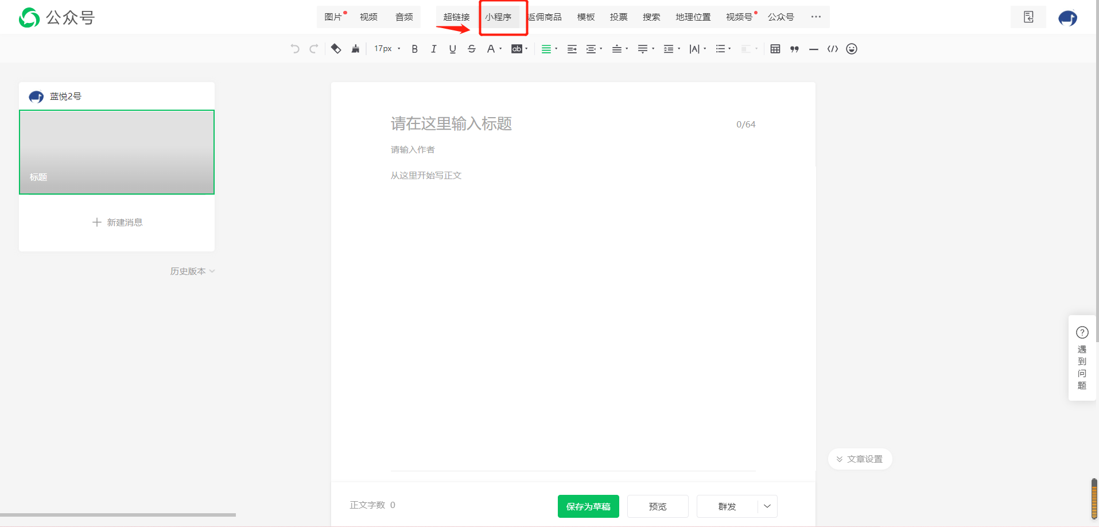Click the increase indent icon
The image size is (1099, 527).
click(x=572, y=49)
